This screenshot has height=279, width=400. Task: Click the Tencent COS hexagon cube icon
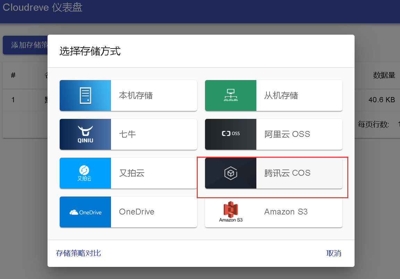[231, 173]
